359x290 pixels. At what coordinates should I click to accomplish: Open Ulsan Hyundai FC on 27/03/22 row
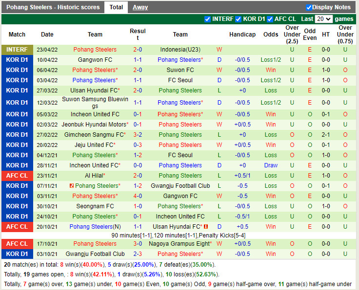(x=95, y=91)
